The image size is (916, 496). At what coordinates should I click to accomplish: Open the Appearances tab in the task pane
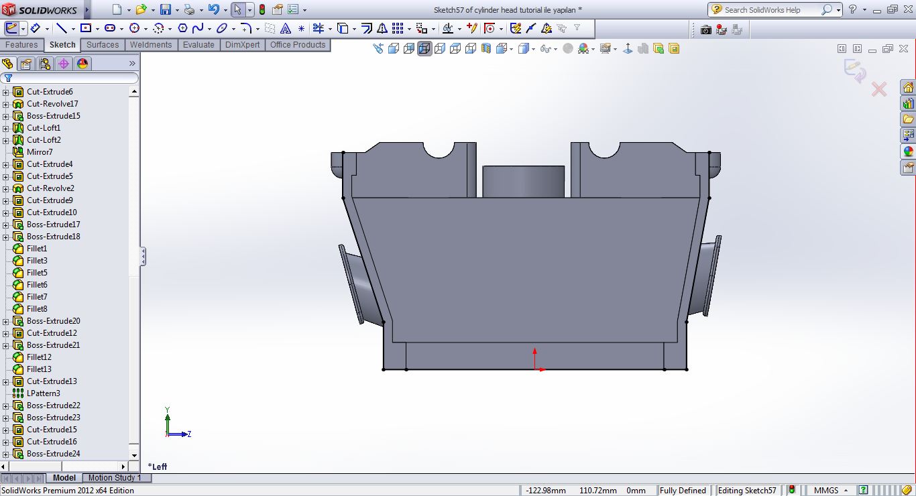pos(908,151)
